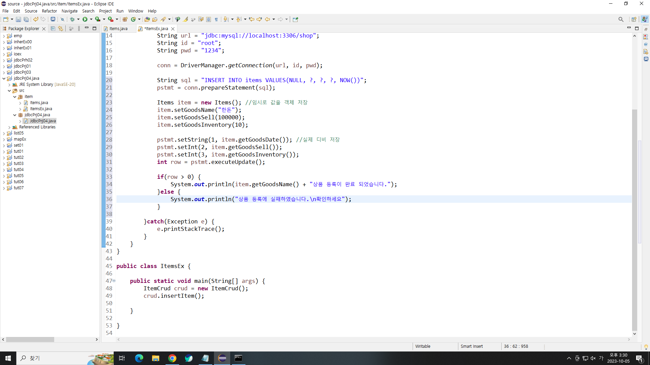Image resolution: width=650 pixels, height=365 pixels.
Task: Open the Run button dropdown arrow
Action: coord(91,20)
